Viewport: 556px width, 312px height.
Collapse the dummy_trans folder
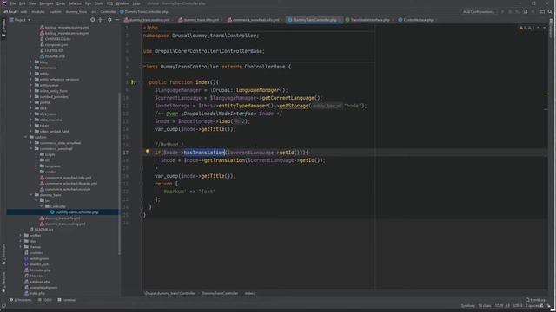click(31, 195)
